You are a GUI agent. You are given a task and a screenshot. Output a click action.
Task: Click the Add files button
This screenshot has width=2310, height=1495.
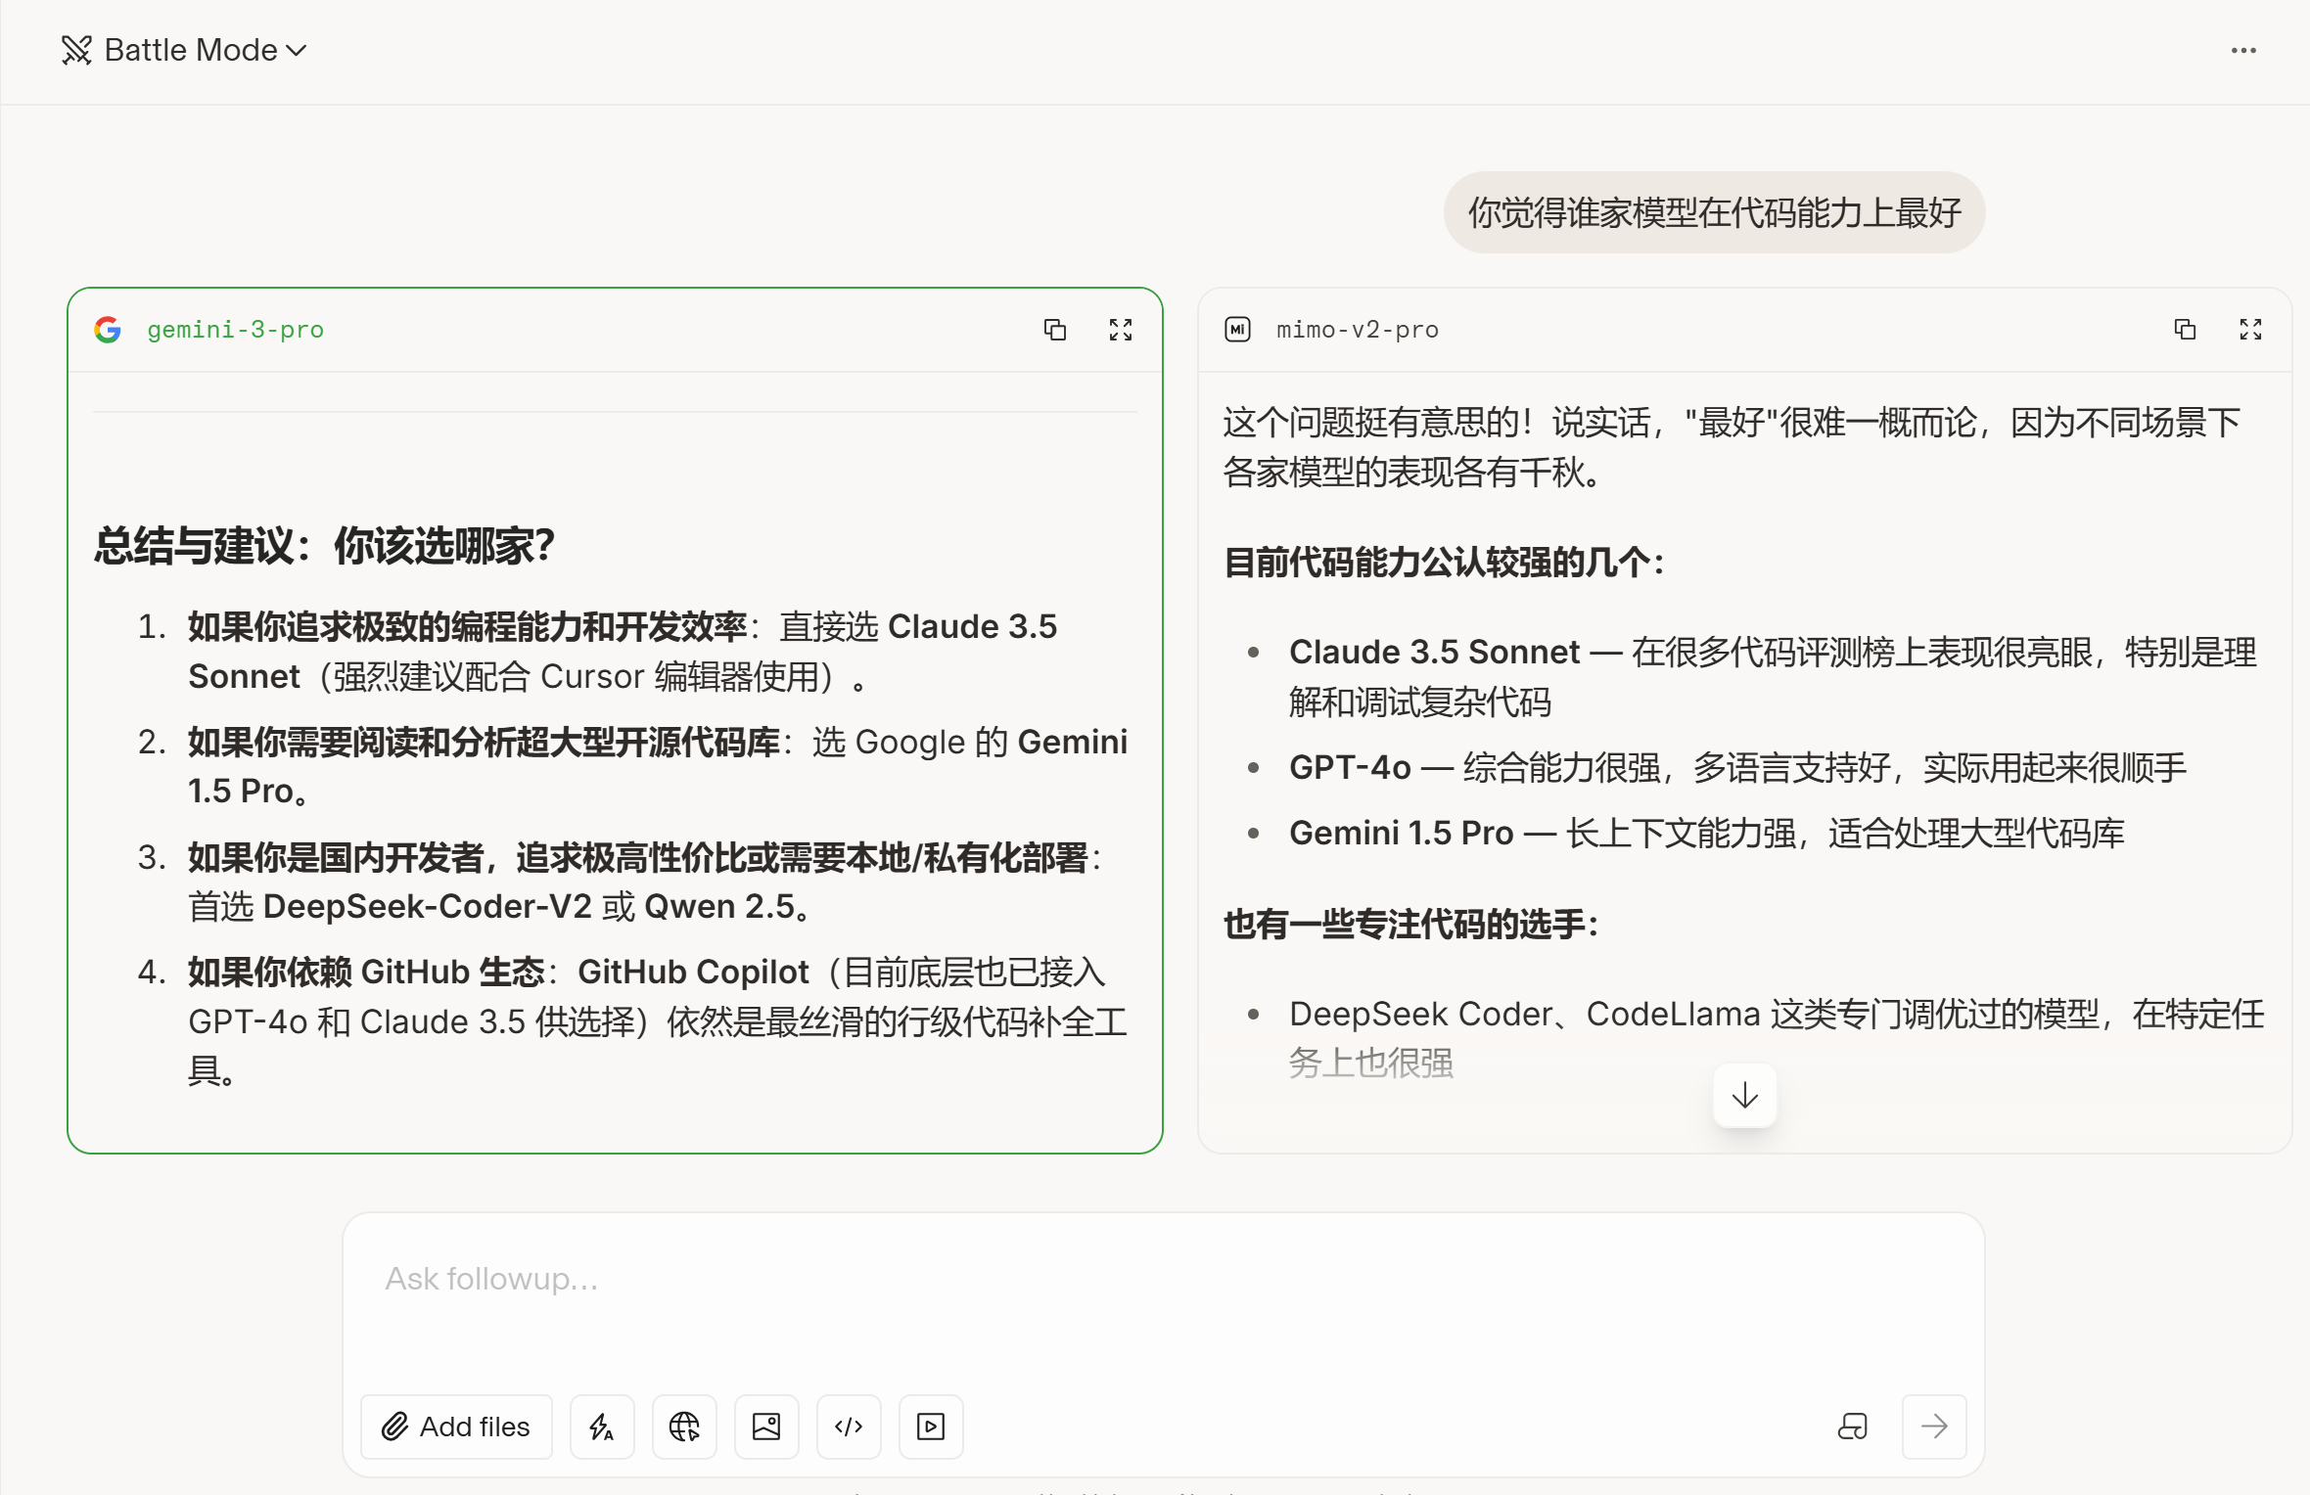tap(456, 1427)
